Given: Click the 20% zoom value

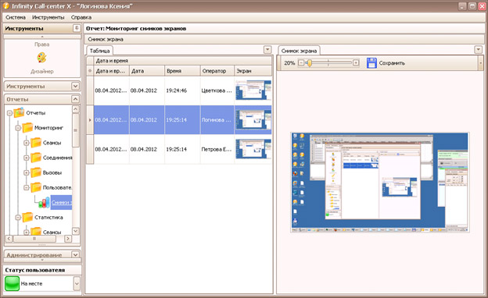Looking at the screenshot, I should [x=289, y=63].
